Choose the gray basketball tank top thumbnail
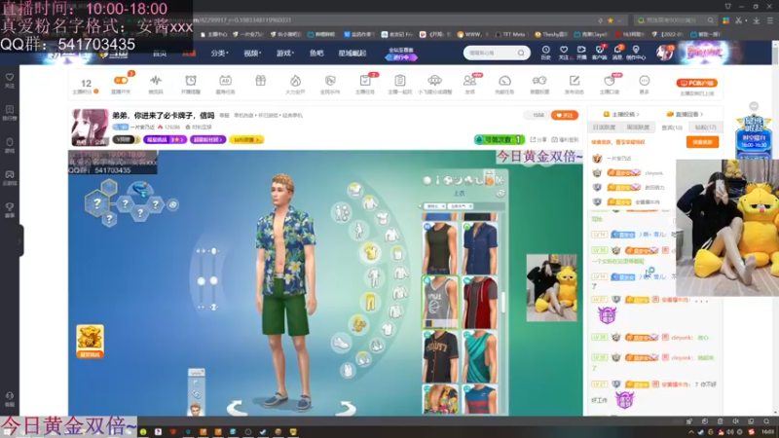Image resolution: width=779 pixels, height=438 pixels. [440, 302]
